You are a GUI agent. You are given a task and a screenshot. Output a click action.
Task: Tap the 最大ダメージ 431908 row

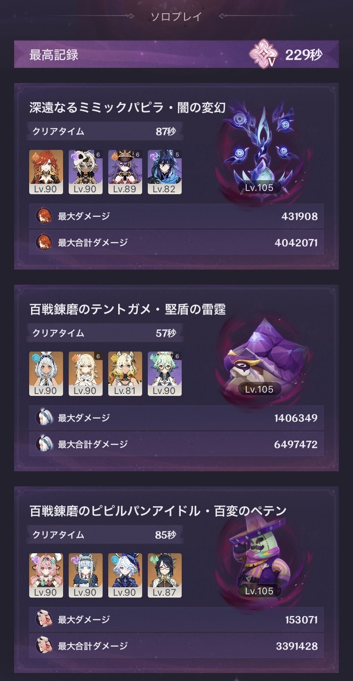[176, 216]
